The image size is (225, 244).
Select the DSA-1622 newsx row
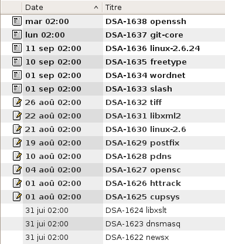point(113,237)
